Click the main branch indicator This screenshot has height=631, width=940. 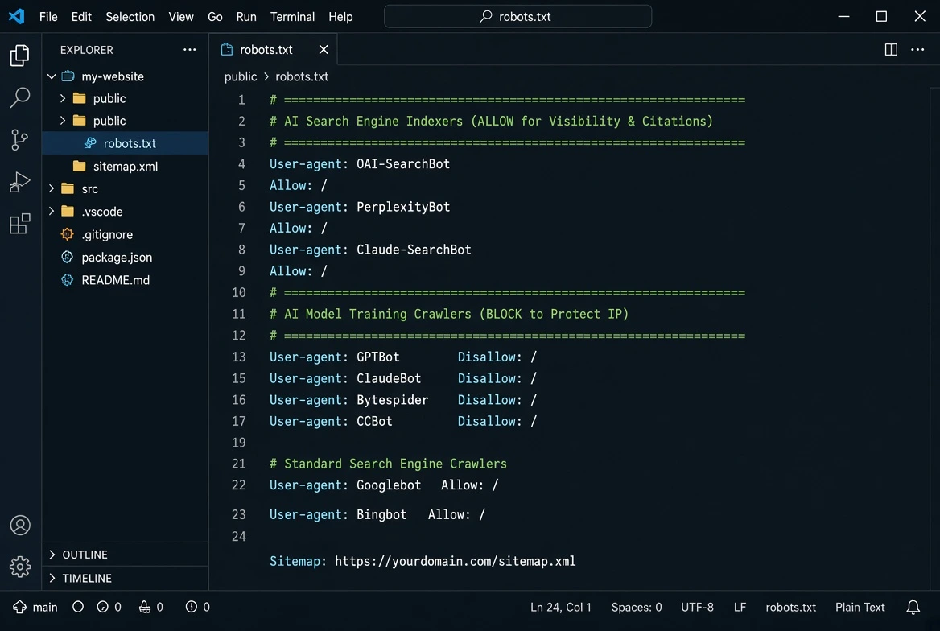[35, 607]
